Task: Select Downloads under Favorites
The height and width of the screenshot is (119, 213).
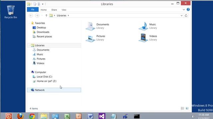Action: click(43, 32)
